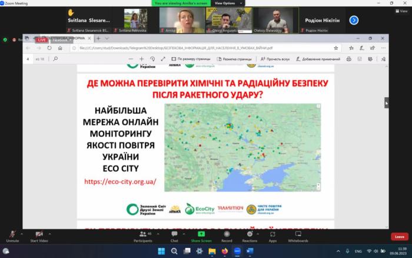Show next participants with the blue arrow
The height and width of the screenshot is (258, 412).
point(354,20)
